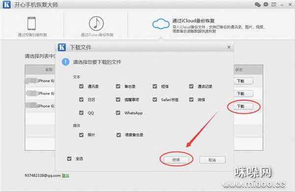
Task: Close the 下载文件 dialog
Action: coord(229,47)
